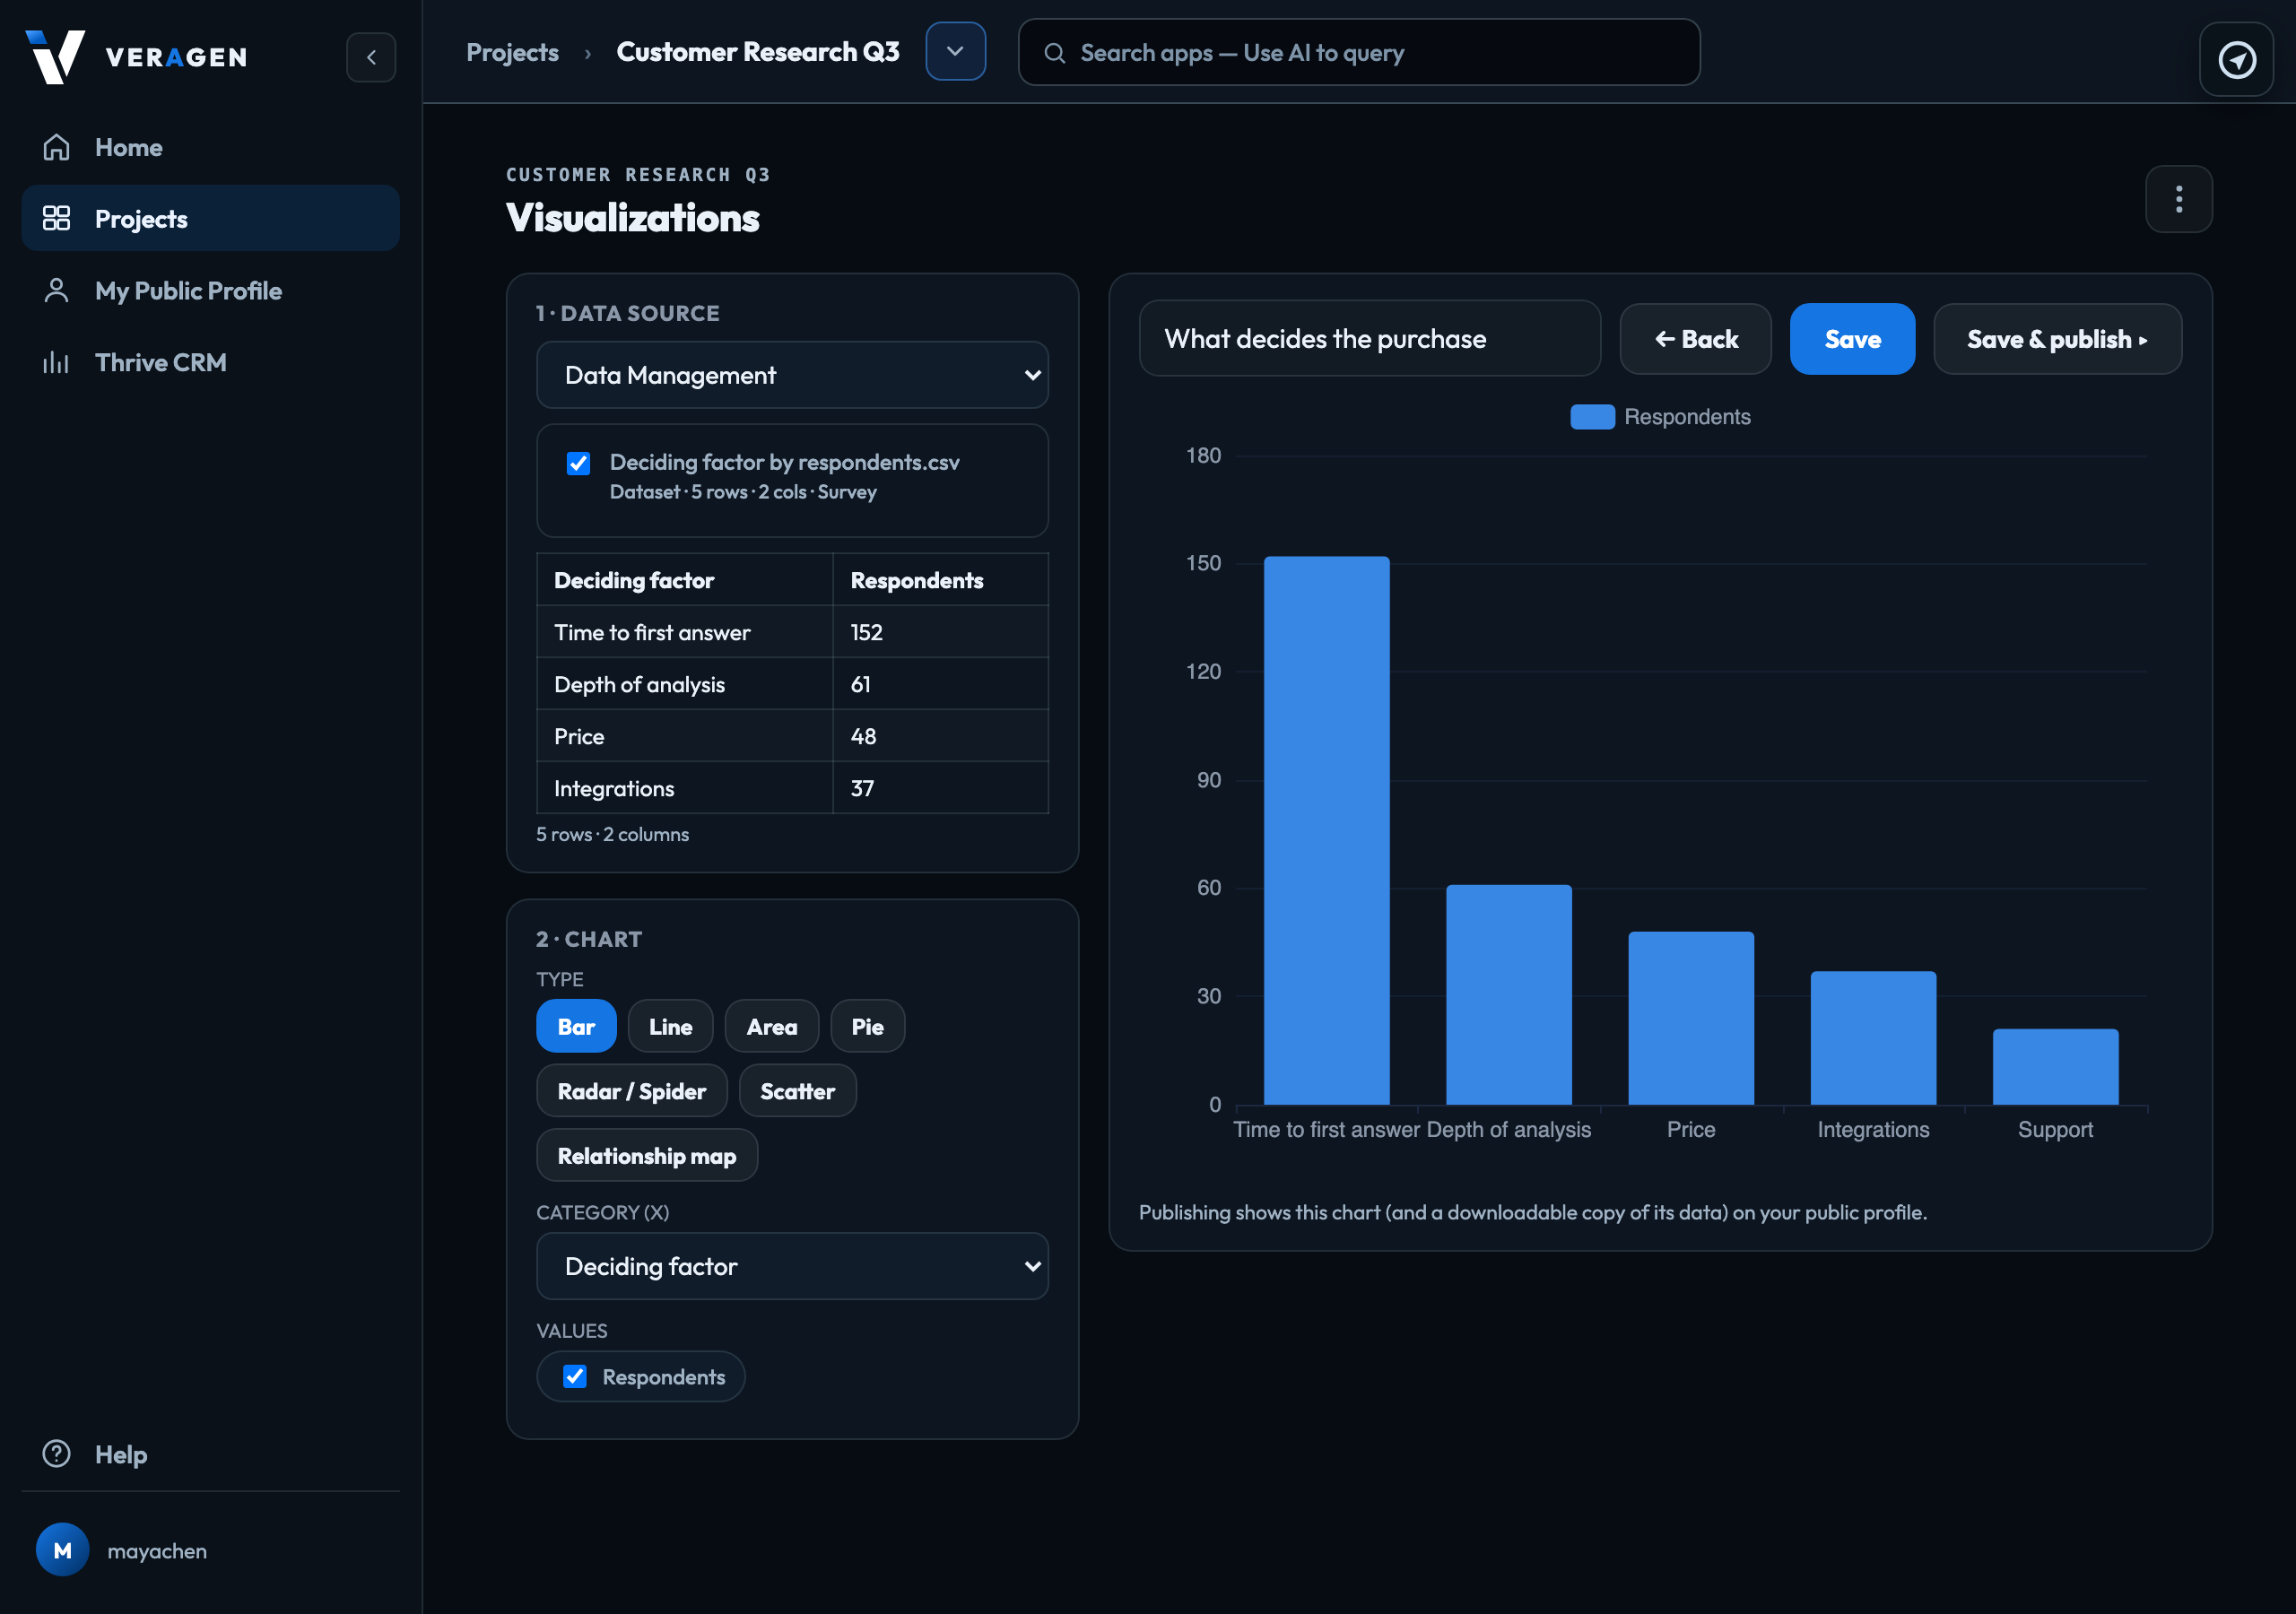
Task: Select the Line chart type
Action: [x=670, y=1026]
